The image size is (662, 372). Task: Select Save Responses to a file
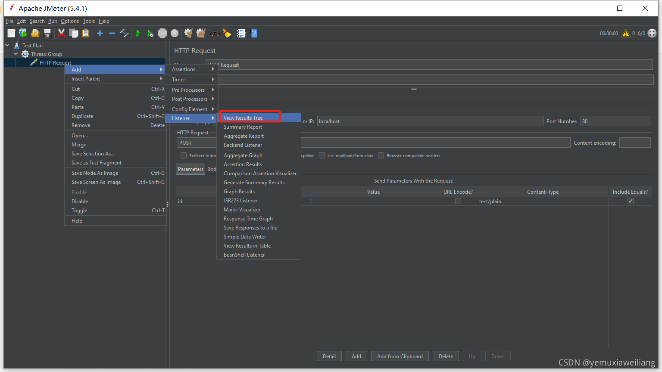point(259,228)
